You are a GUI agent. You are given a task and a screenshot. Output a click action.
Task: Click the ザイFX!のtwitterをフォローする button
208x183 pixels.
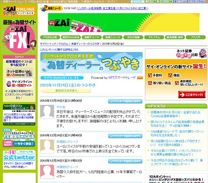pos(62,78)
